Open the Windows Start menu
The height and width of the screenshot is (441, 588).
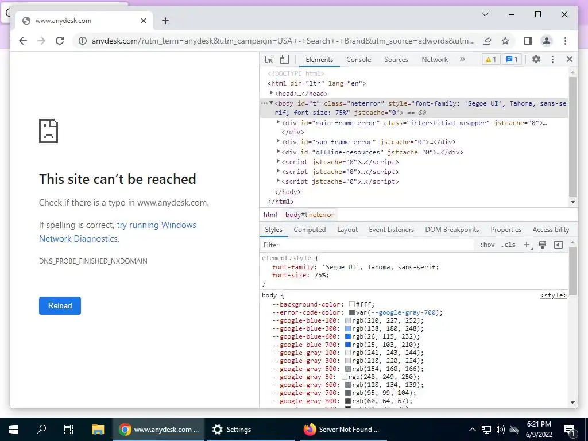[14, 430]
